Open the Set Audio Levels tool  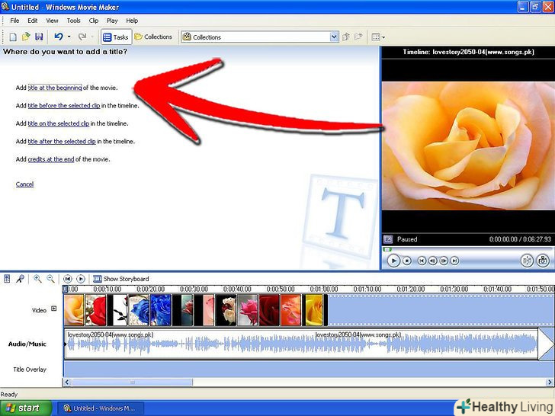pyautogui.click(x=7, y=279)
